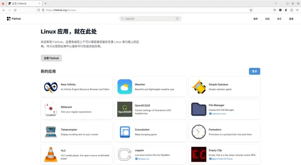Image resolution: width=301 pixels, height=165 pixels.
Task: Click 'Display scrolling text on your screen'
Action: (79, 134)
